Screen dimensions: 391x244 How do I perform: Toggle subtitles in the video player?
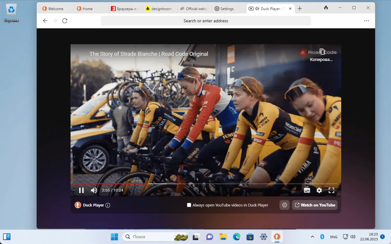(x=307, y=190)
